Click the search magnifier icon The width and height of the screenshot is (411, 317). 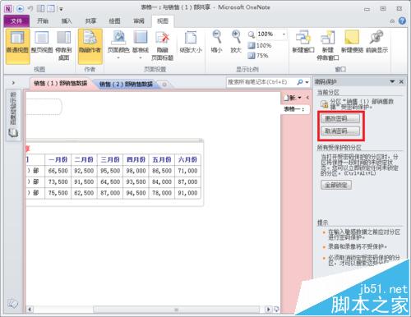[x=300, y=82]
